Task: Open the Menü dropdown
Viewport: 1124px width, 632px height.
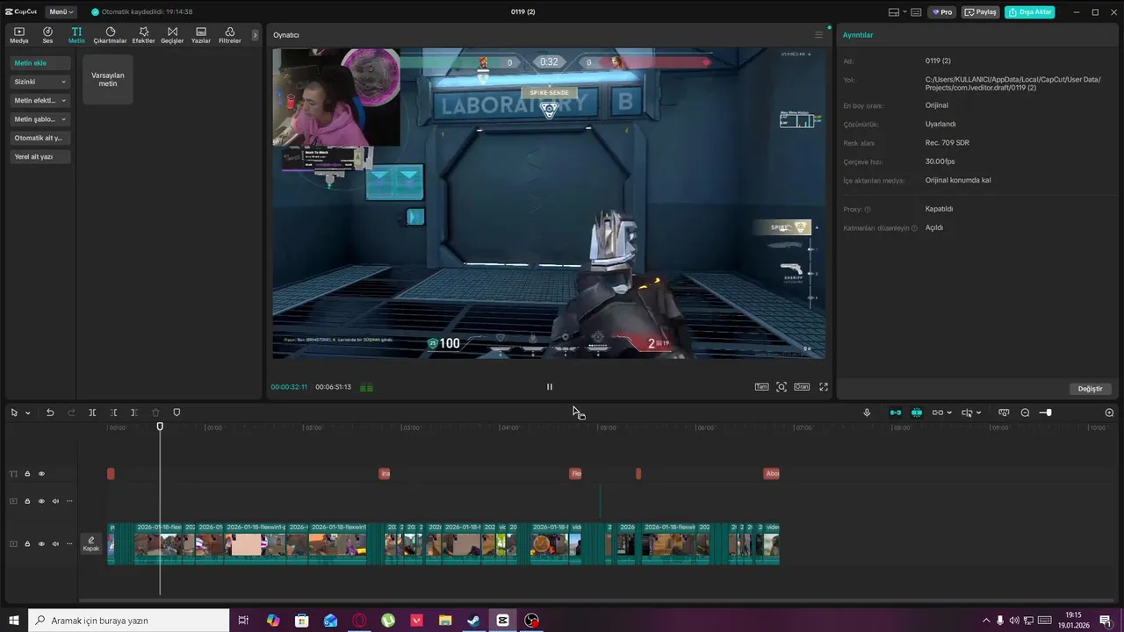Action: click(61, 12)
